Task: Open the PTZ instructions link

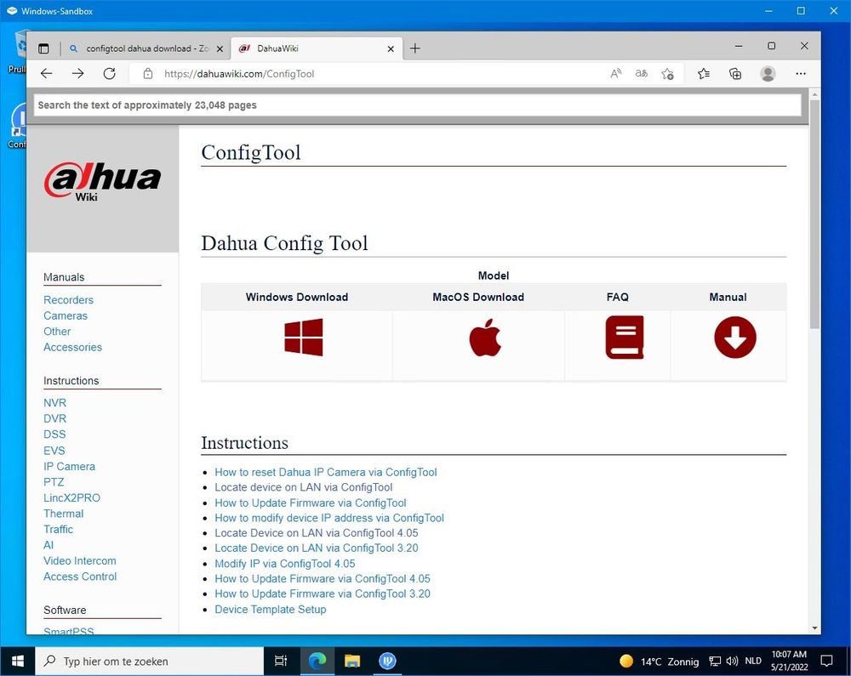Action: coord(54,482)
